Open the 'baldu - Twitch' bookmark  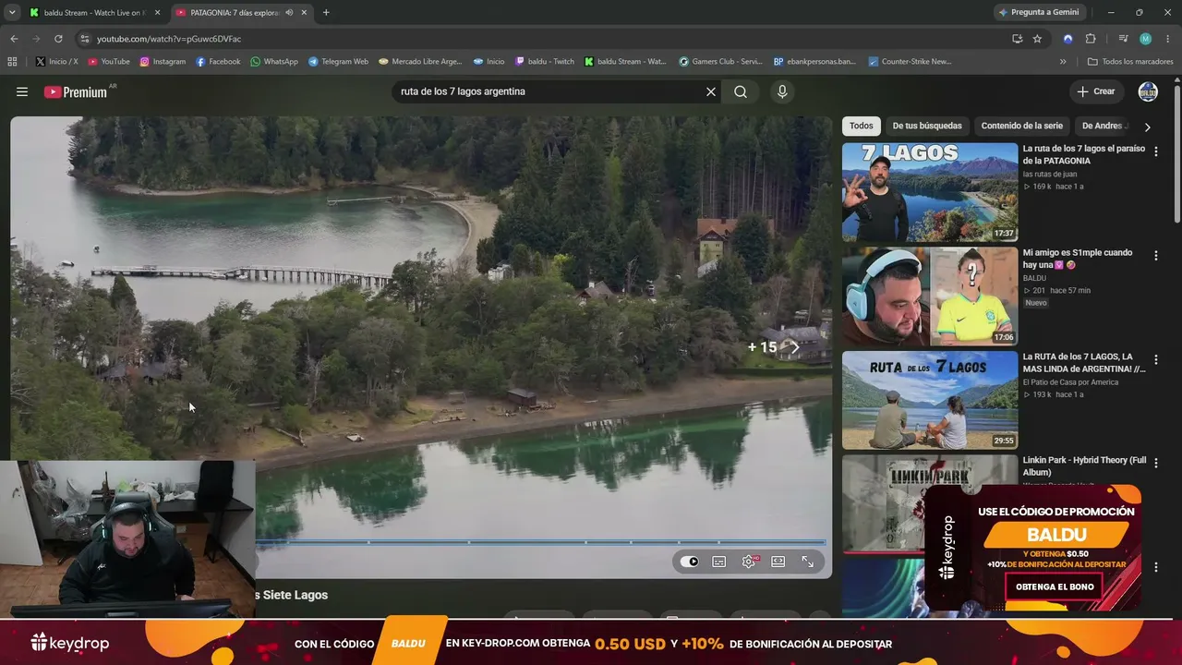(x=545, y=62)
